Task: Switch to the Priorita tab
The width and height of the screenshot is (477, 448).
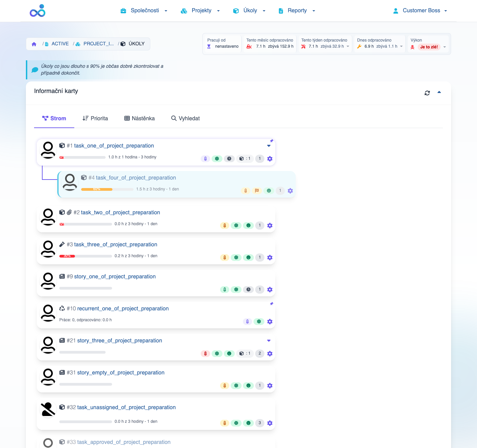Action: click(95, 119)
